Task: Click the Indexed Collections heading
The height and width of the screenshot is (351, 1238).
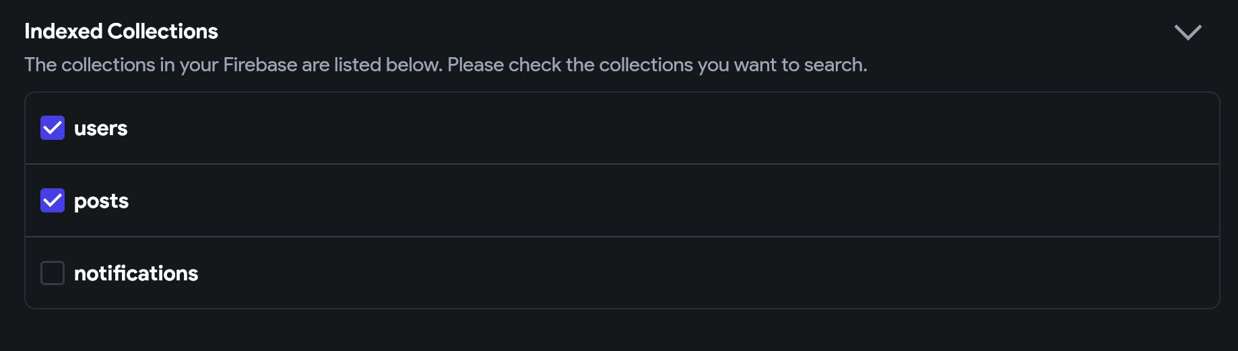Action: click(x=121, y=31)
